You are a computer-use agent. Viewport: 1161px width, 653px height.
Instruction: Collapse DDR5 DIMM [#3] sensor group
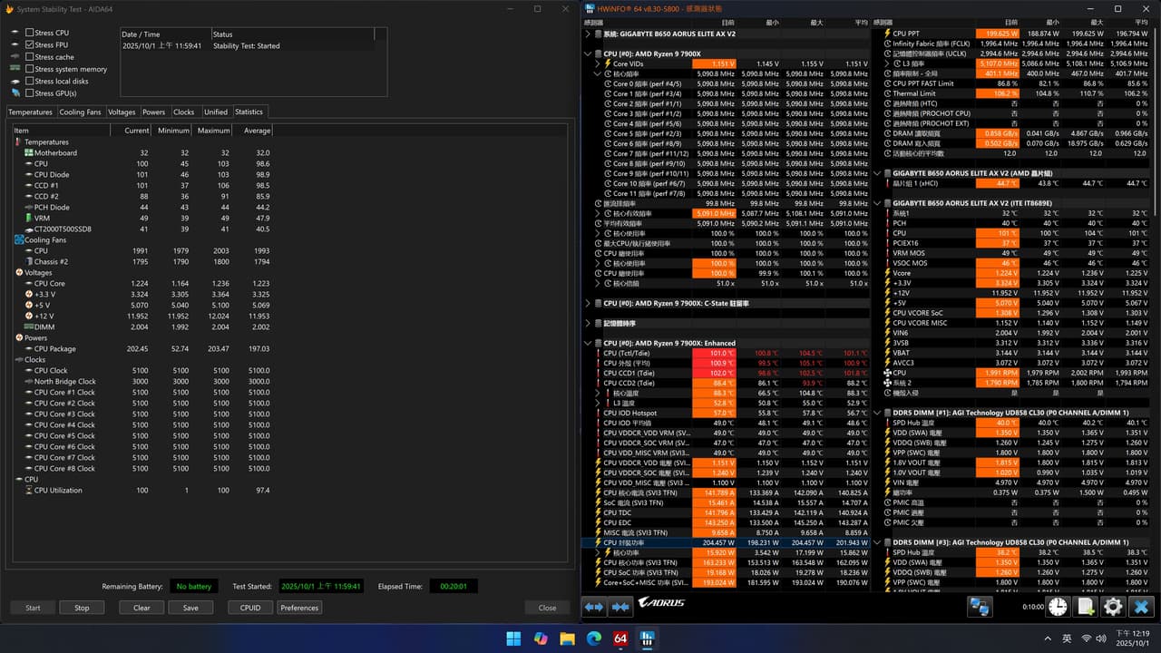pos(877,542)
